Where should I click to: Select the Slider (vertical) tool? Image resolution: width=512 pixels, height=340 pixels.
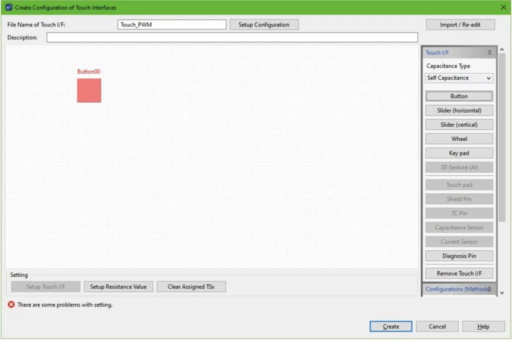tap(458, 124)
